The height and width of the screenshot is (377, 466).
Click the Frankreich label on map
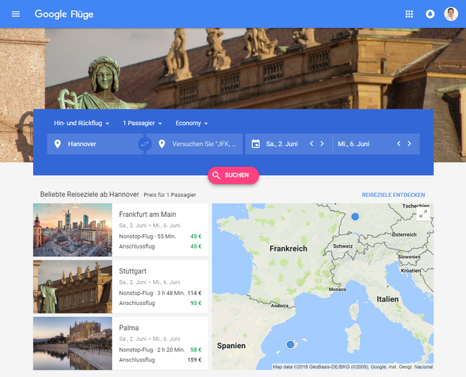point(288,249)
